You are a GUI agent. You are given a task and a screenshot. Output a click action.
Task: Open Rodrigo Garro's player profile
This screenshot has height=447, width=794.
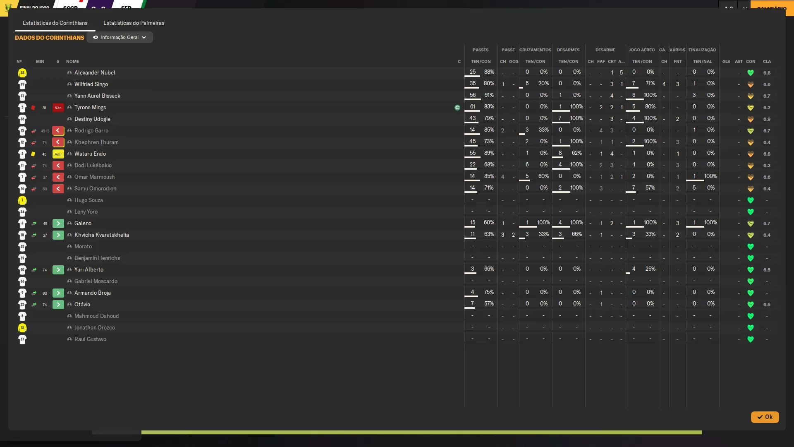91,130
